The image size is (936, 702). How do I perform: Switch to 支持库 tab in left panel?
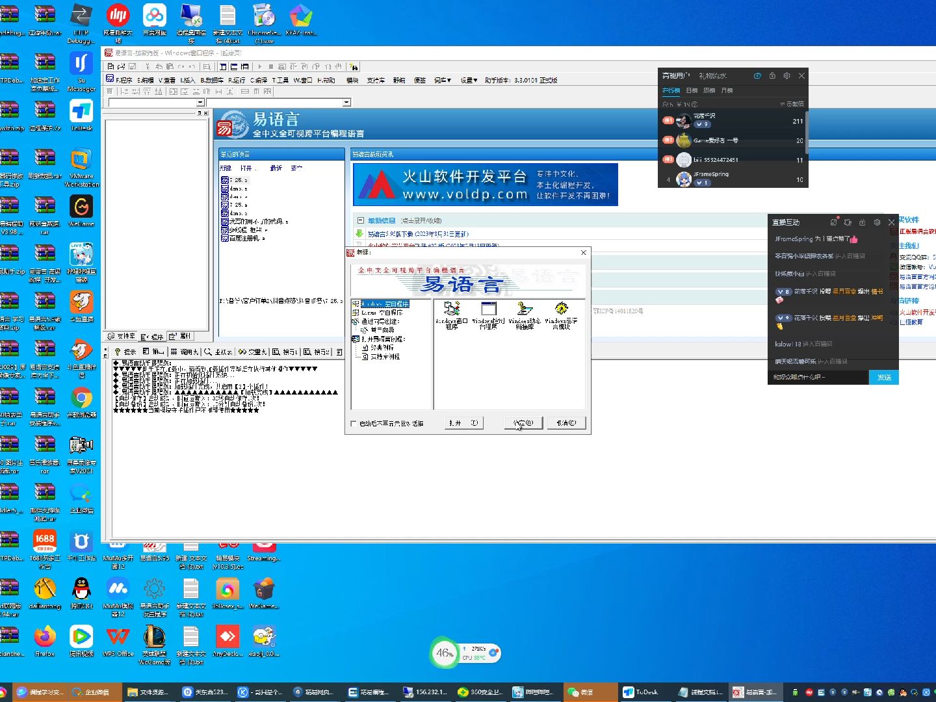pos(122,336)
